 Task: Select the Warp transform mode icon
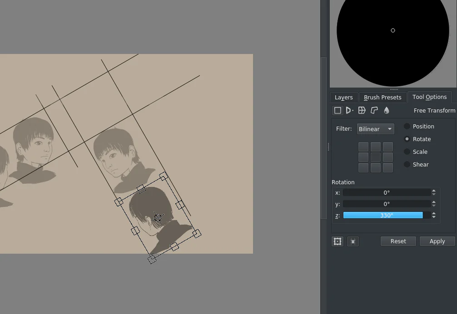point(362,111)
